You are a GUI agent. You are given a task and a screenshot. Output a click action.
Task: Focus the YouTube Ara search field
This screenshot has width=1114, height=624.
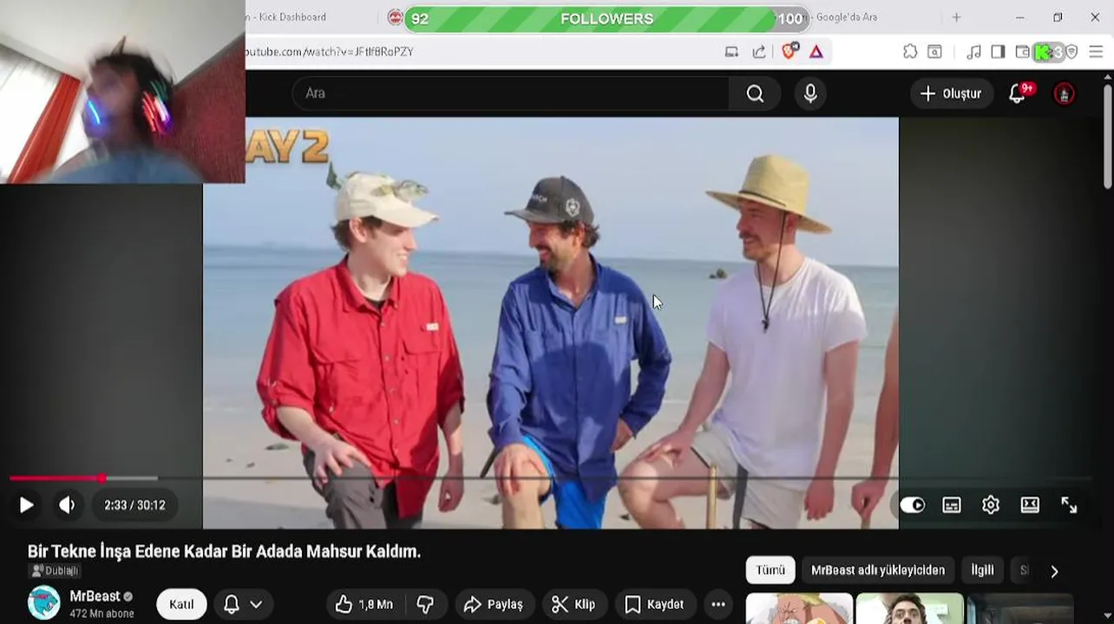coord(512,94)
